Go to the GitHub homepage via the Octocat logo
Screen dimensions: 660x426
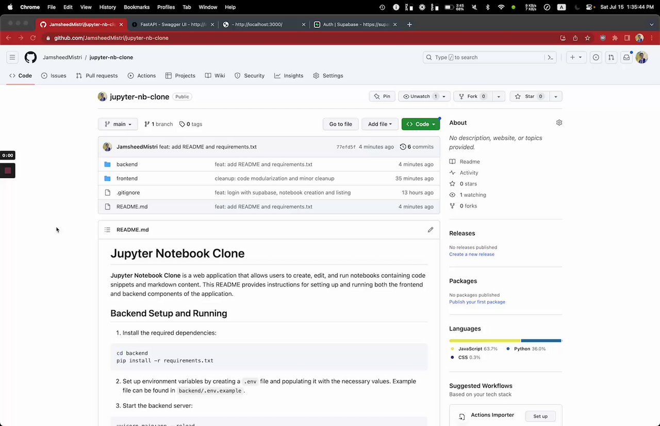[31, 57]
